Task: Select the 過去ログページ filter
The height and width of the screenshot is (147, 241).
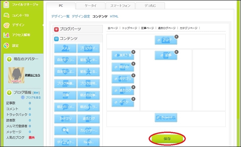Action: (x=167, y=28)
